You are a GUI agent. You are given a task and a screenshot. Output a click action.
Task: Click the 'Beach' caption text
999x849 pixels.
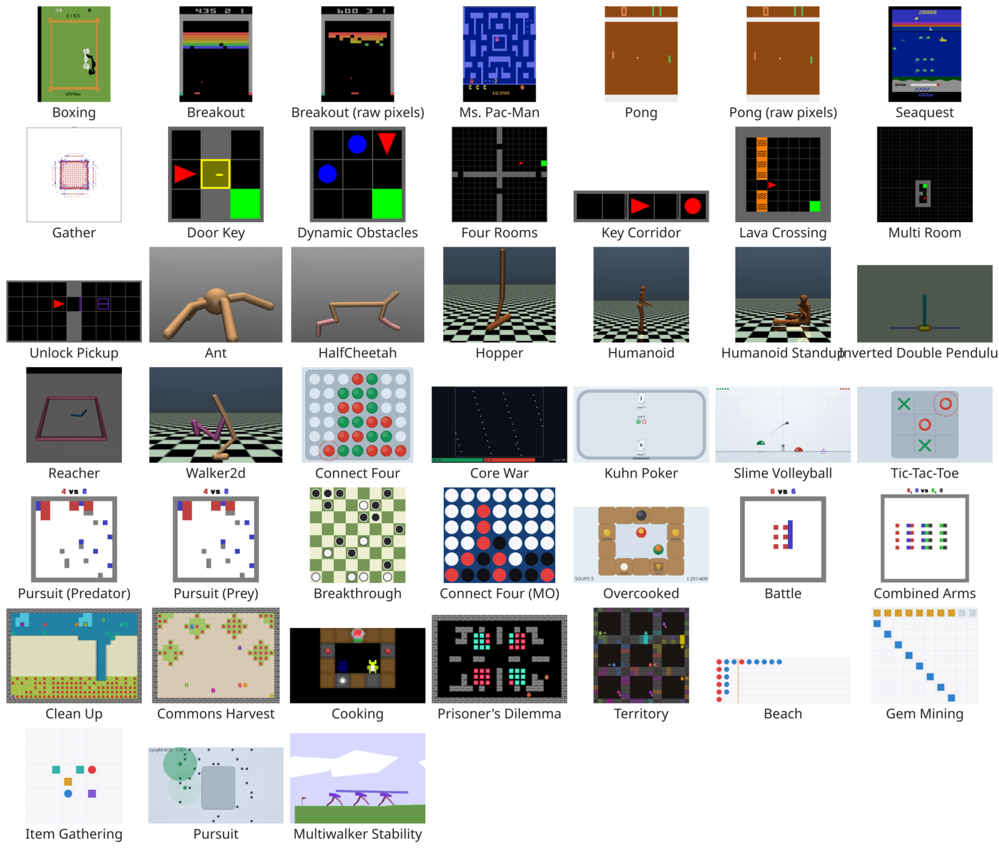(783, 714)
